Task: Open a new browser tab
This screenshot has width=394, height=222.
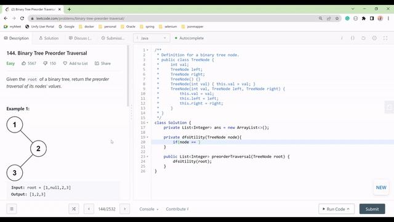Action: [x=69, y=9]
